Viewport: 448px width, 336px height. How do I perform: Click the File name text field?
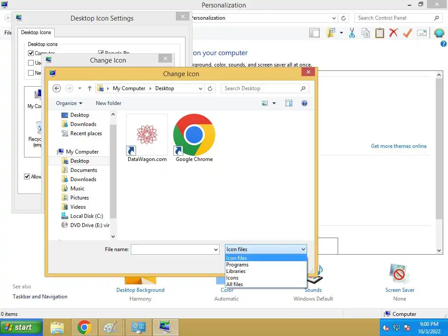click(x=171, y=249)
